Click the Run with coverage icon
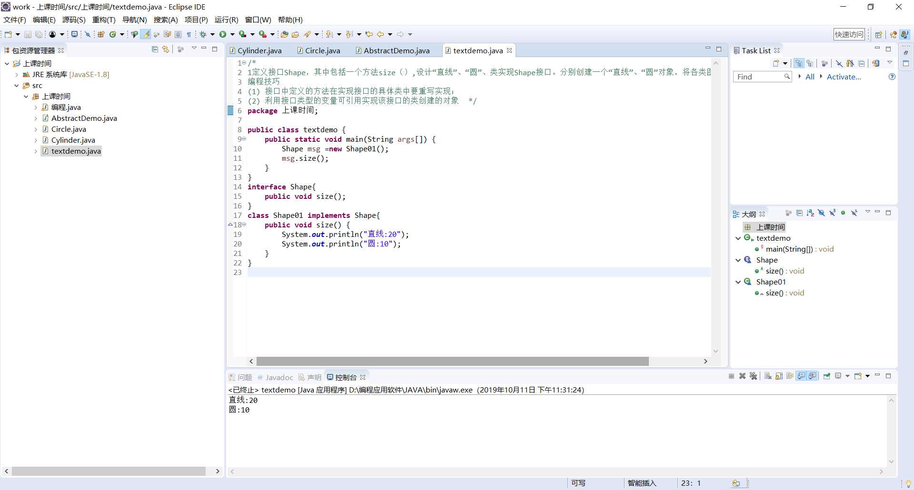This screenshot has width=914, height=490. 243,34
